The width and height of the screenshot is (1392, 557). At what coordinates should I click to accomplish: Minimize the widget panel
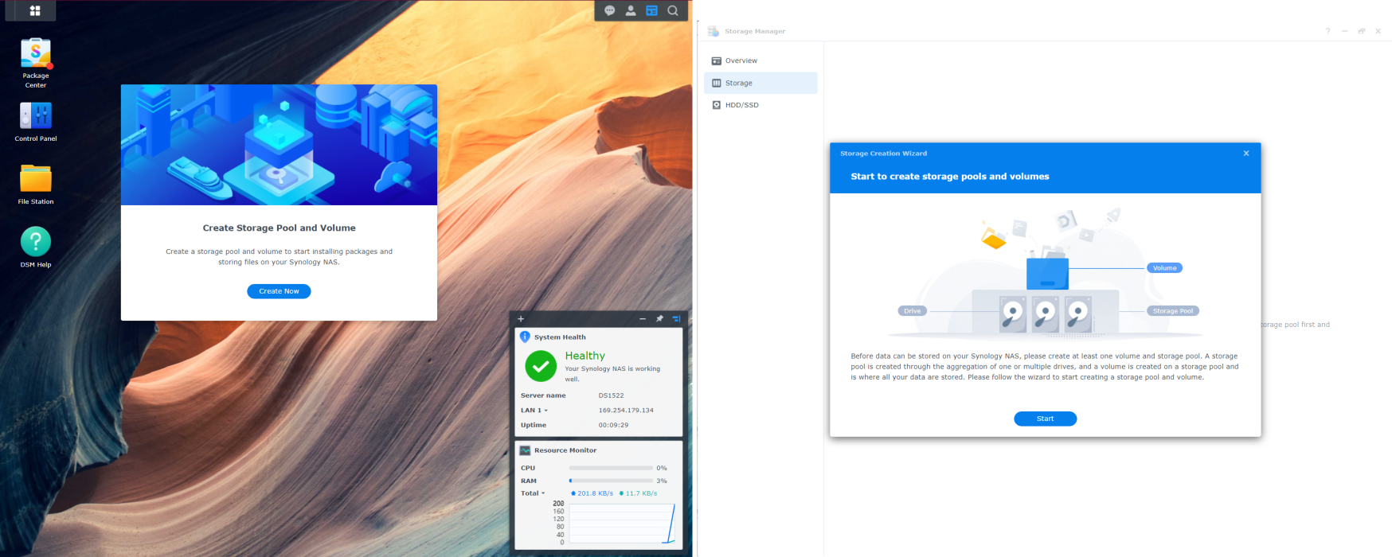click(x=643, y=319)
